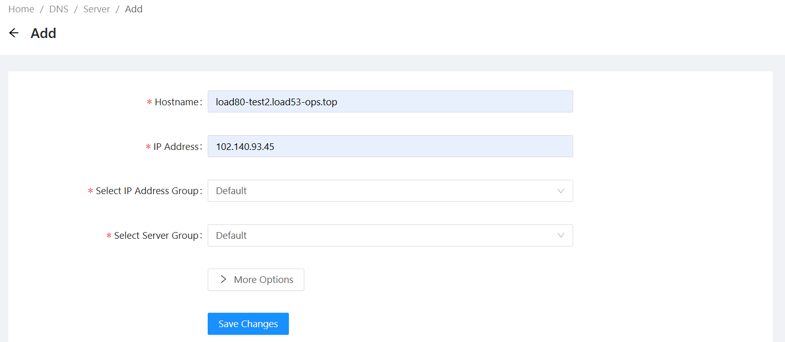This screenshot has width=785, height=342.
Task: Focus the Hostname text field
Action: (x=390, y=102)
